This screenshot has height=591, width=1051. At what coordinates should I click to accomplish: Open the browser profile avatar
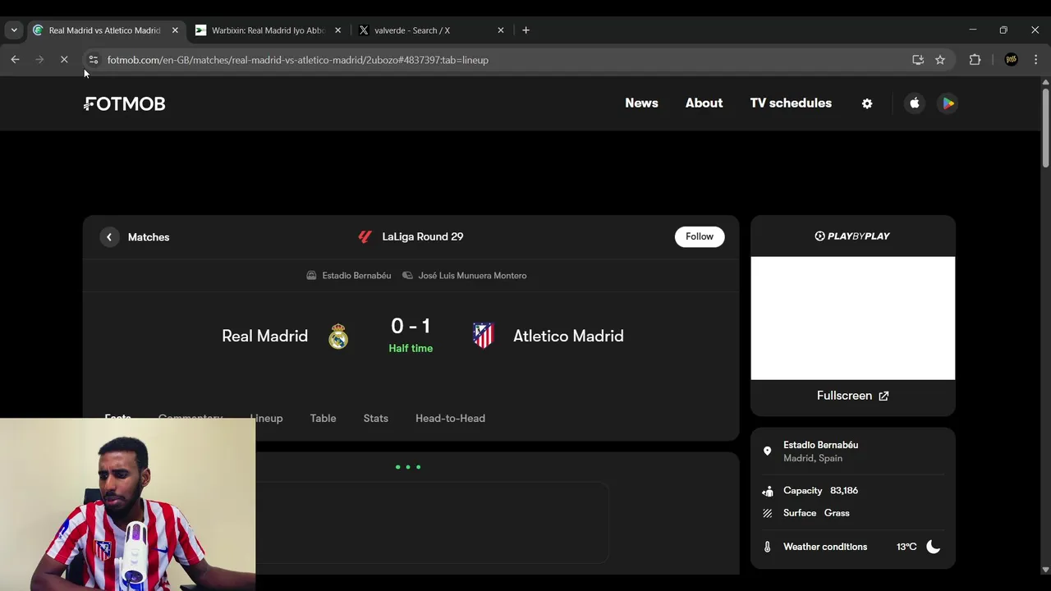click(1012, 60)
